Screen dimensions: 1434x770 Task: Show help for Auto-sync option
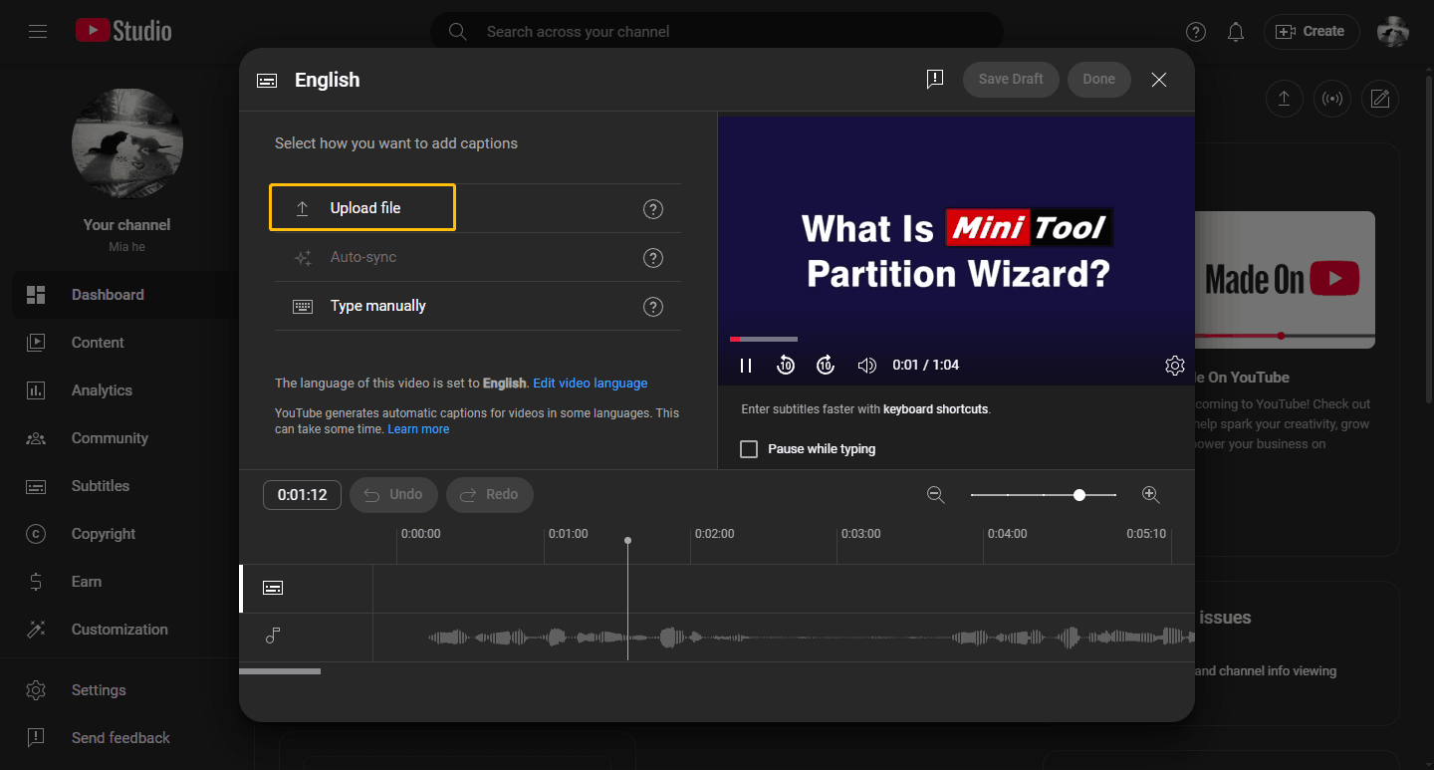pos(653,258)
